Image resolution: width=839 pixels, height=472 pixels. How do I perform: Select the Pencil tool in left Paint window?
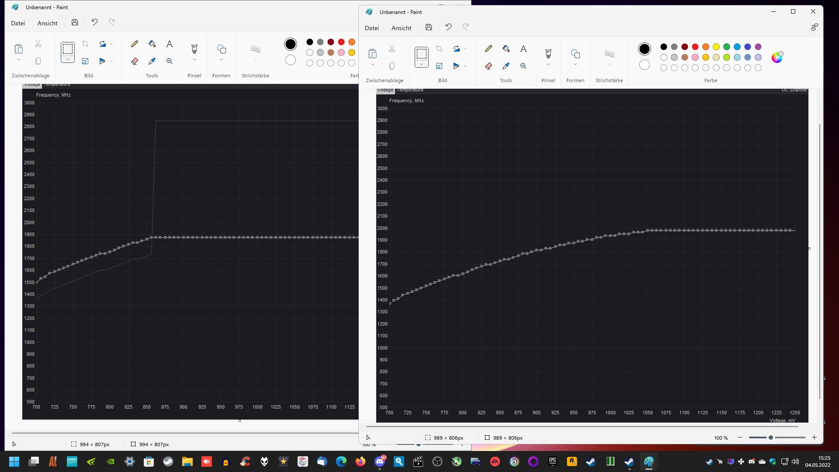click(135, 44)
